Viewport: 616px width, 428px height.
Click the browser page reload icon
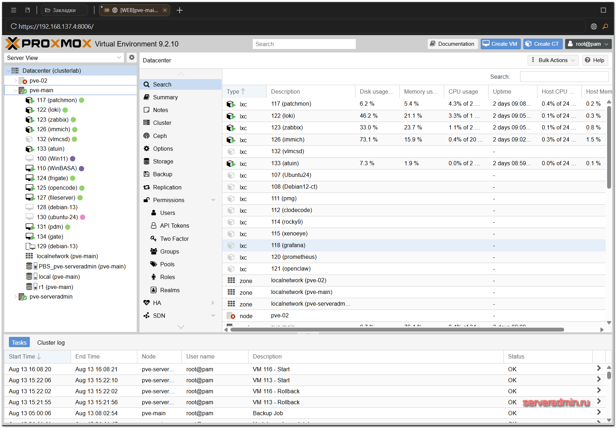[x=14, y=26]
